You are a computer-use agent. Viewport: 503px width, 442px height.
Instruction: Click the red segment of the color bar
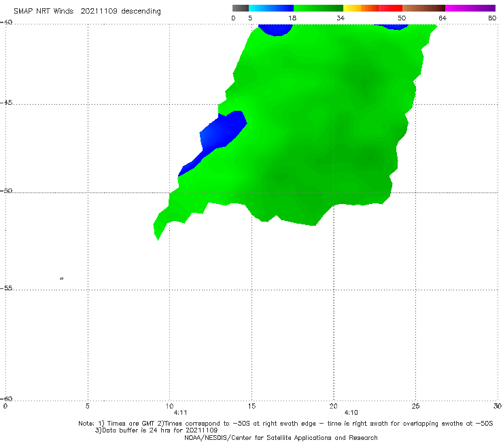click(390, 8)
